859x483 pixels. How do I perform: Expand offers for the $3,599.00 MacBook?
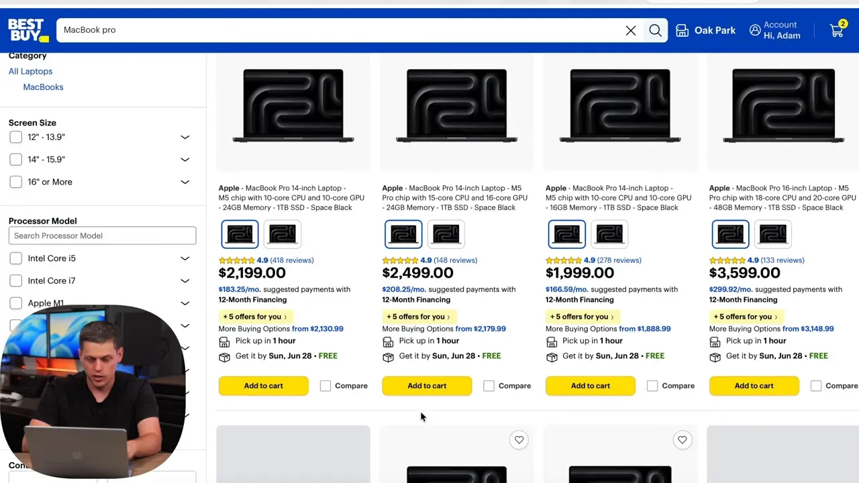tap(746, 317)
